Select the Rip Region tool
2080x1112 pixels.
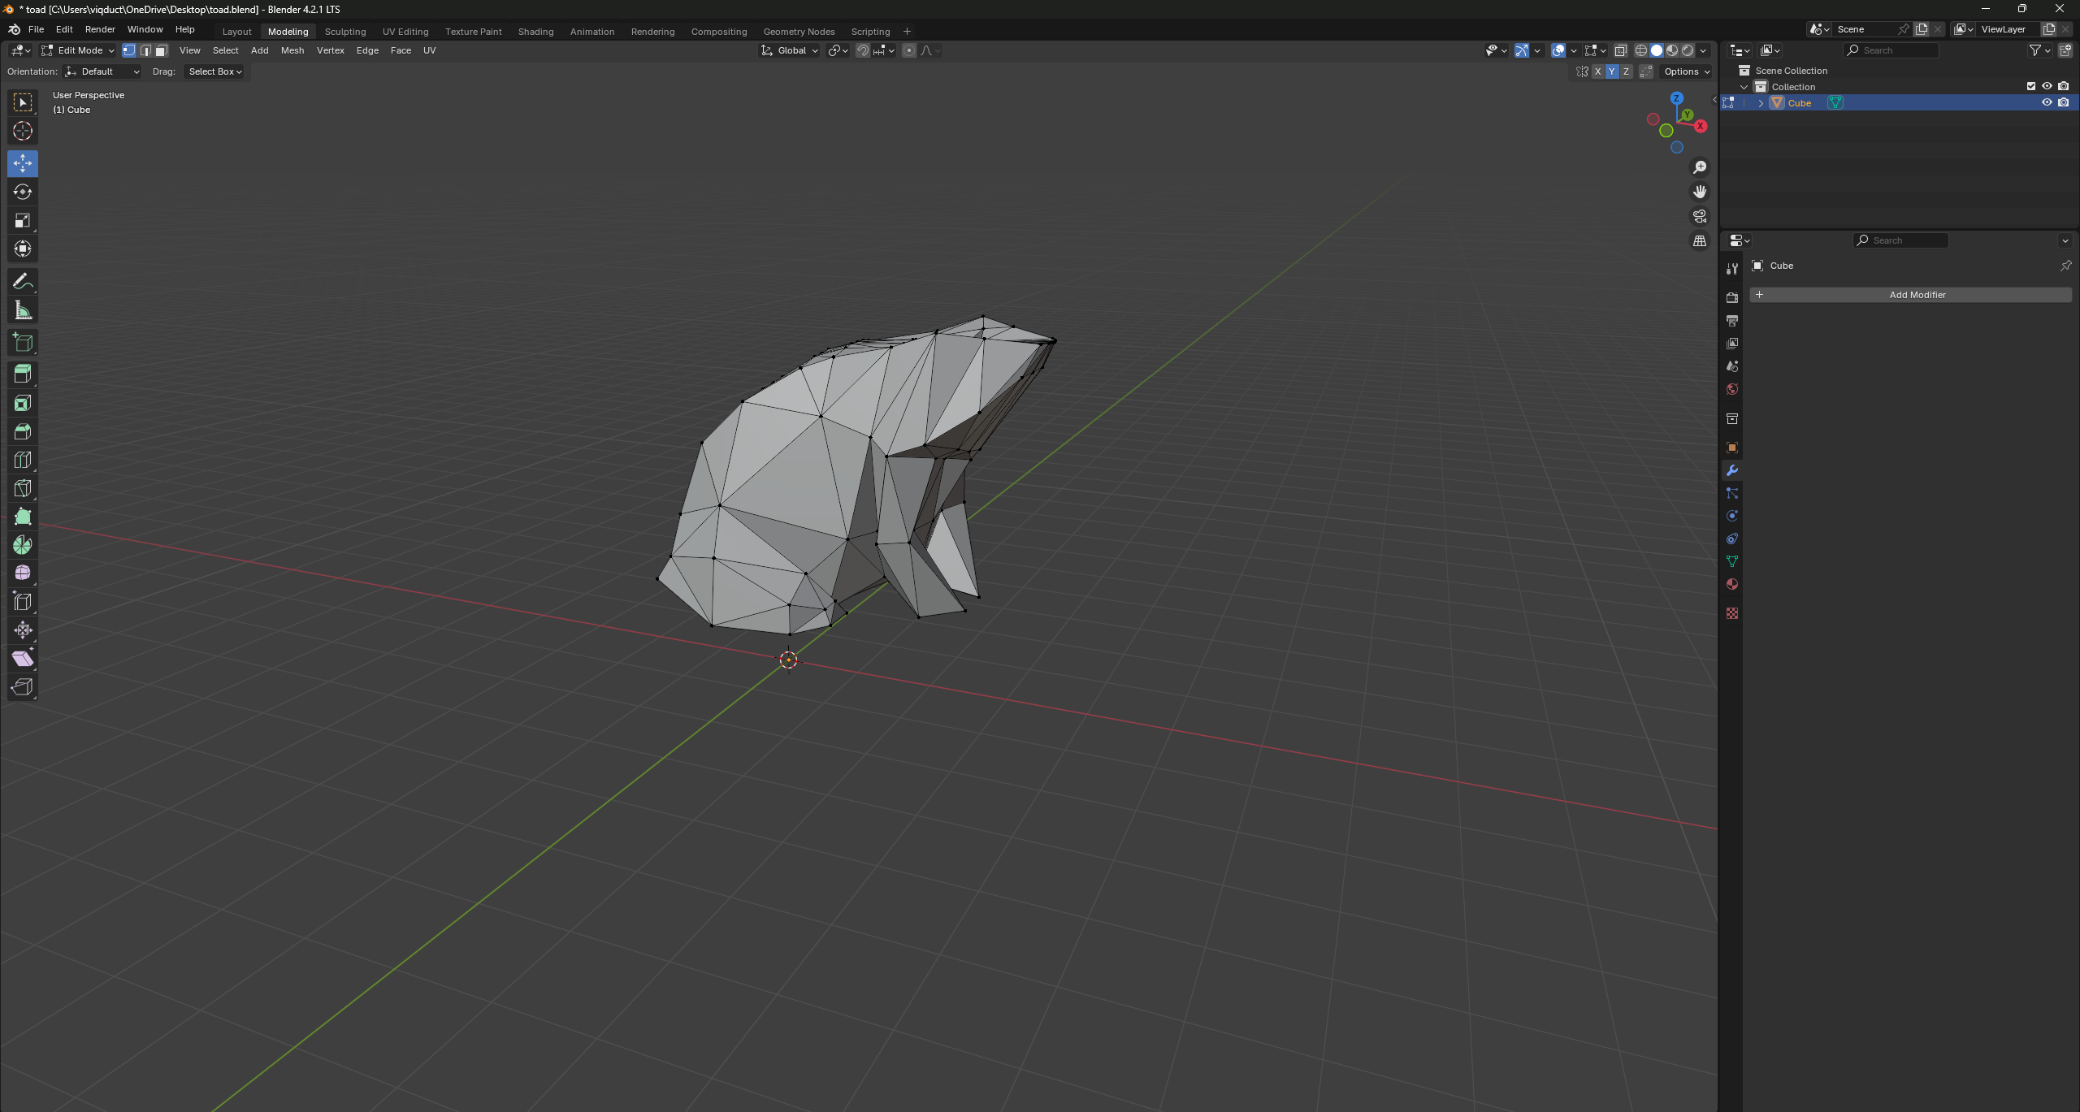[x=23, y=687]
